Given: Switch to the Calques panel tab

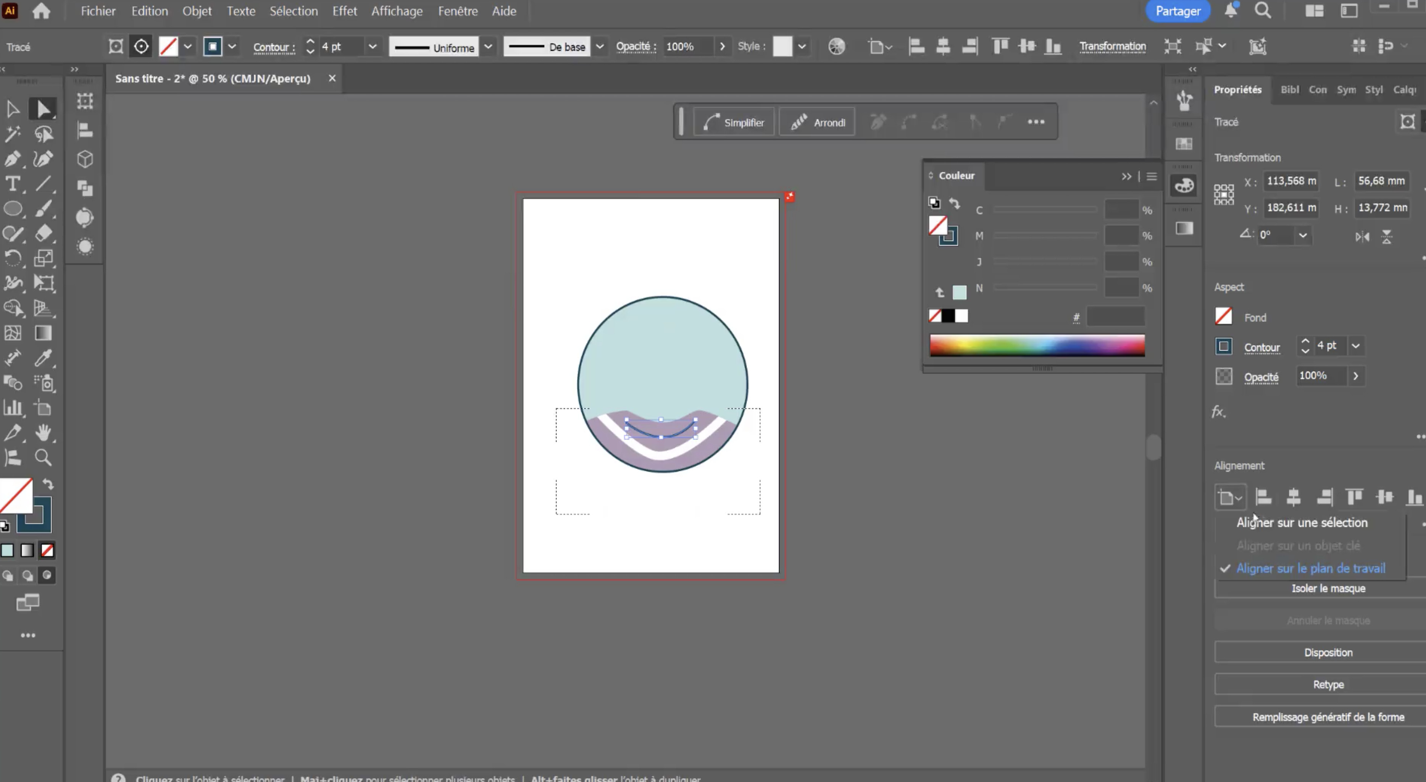Looking at the screenshot, I should point(1404,90).
